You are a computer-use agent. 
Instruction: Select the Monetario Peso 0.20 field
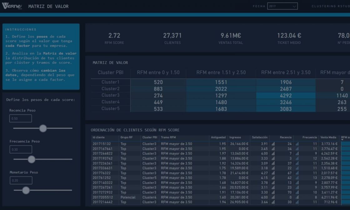click(x=21, y=180)
